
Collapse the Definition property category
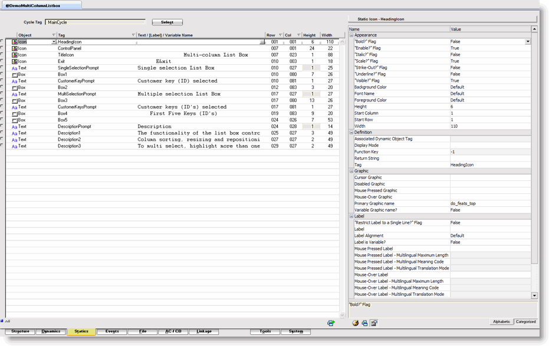(351, 132)
